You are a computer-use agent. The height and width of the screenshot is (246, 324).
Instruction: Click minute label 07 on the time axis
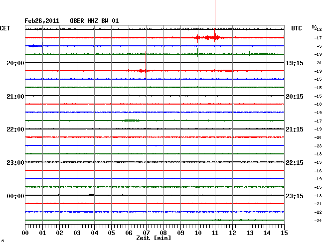tap(146, 233)
